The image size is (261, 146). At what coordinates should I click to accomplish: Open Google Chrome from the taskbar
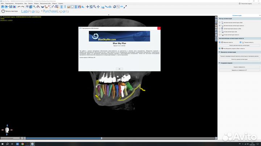click(22, 144)
